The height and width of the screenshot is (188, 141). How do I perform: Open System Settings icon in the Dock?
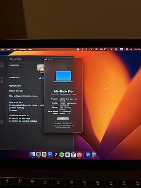pos(38,154)
